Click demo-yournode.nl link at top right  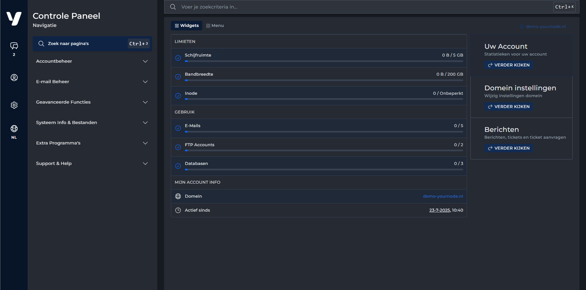tap(545, 27)
